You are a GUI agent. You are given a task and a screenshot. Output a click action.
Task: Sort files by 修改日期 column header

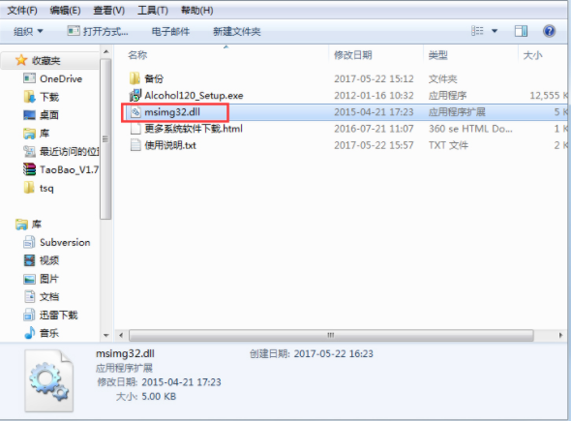pos(353,55)
